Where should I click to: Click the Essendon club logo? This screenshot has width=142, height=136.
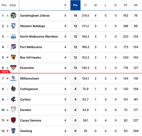(x=13, y=67)
